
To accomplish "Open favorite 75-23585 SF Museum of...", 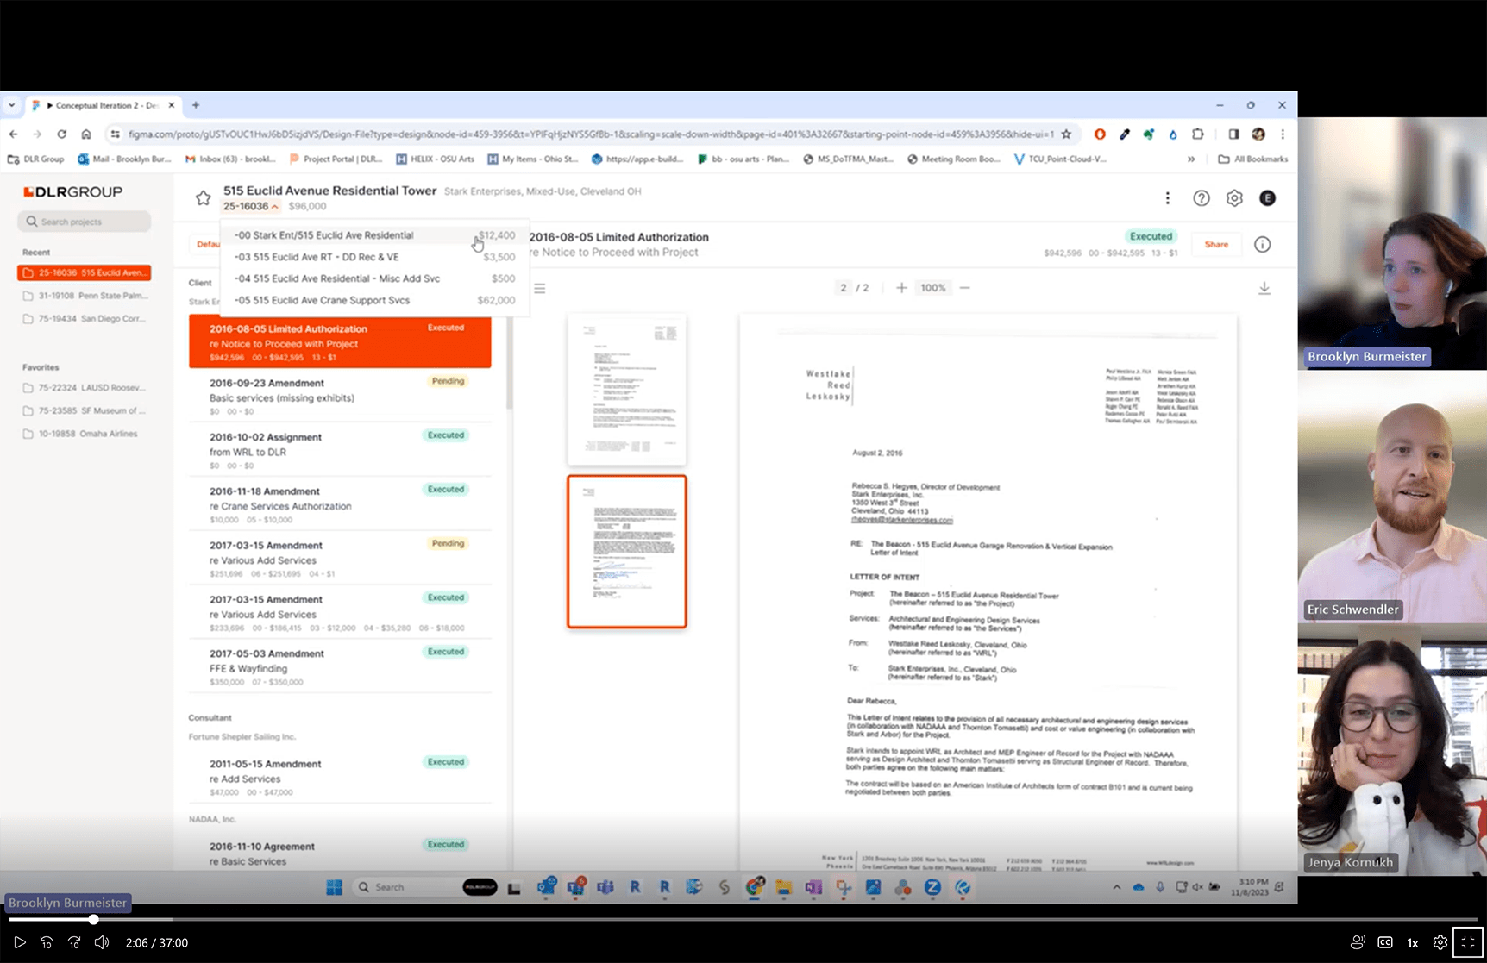I will pos(85,411).
